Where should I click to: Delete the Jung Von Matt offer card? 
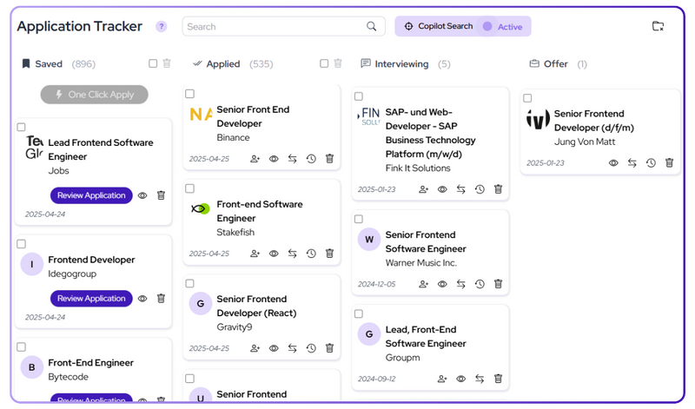(x=669, y=163)
